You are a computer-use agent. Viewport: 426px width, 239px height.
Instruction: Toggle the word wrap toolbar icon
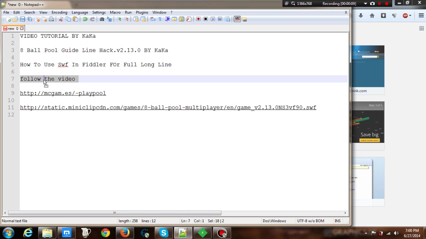click(153, 19)
